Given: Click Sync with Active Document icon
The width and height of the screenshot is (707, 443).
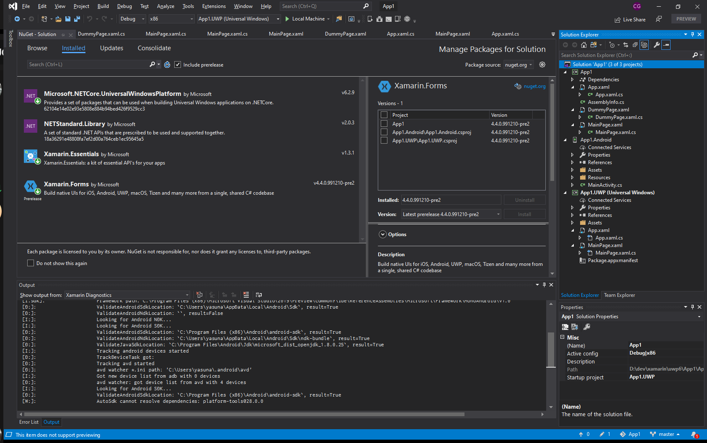Looking at the screenshot, I should click(x=626, y=45).
